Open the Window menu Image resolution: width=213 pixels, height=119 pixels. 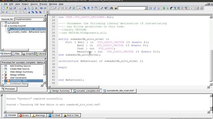53,4
